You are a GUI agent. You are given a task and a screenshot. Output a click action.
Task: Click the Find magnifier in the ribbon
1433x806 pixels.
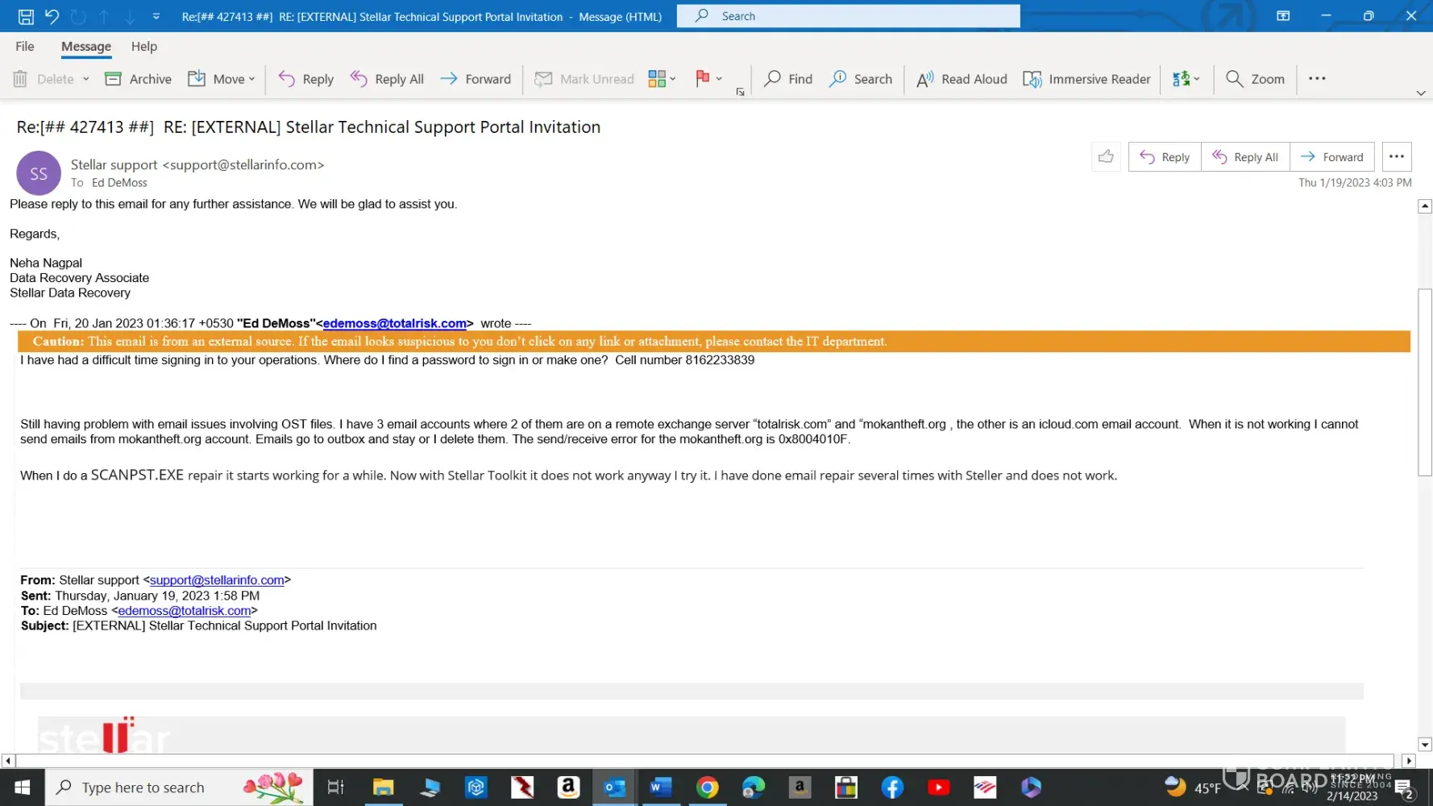[x=772, y=79]
